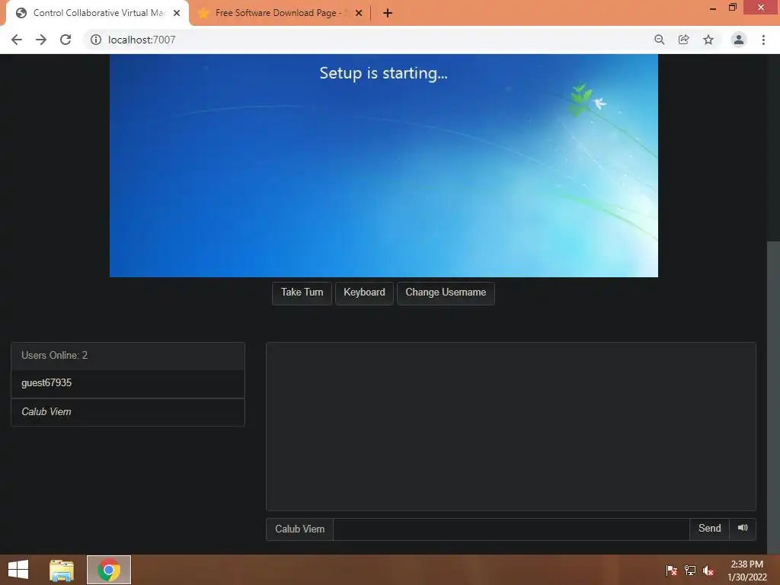The height and width of the screenshot is (585, 780).
Task: Open the Chrome profile avatar
Action: pos(739,40)
